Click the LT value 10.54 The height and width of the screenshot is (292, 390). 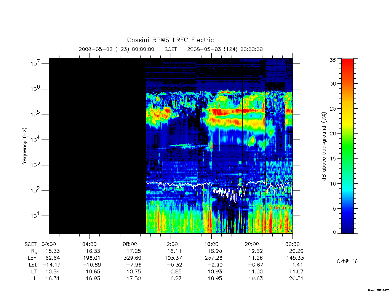(x=53, y=271)
